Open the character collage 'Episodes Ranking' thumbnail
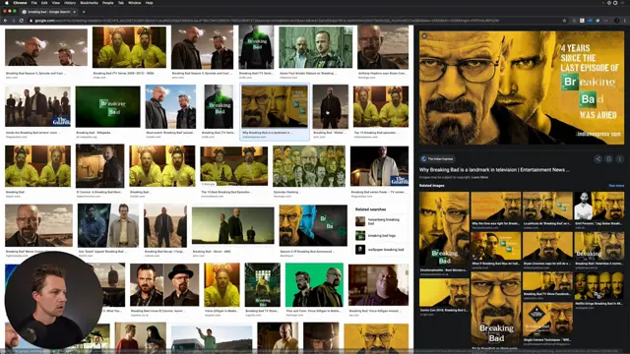 309,166
